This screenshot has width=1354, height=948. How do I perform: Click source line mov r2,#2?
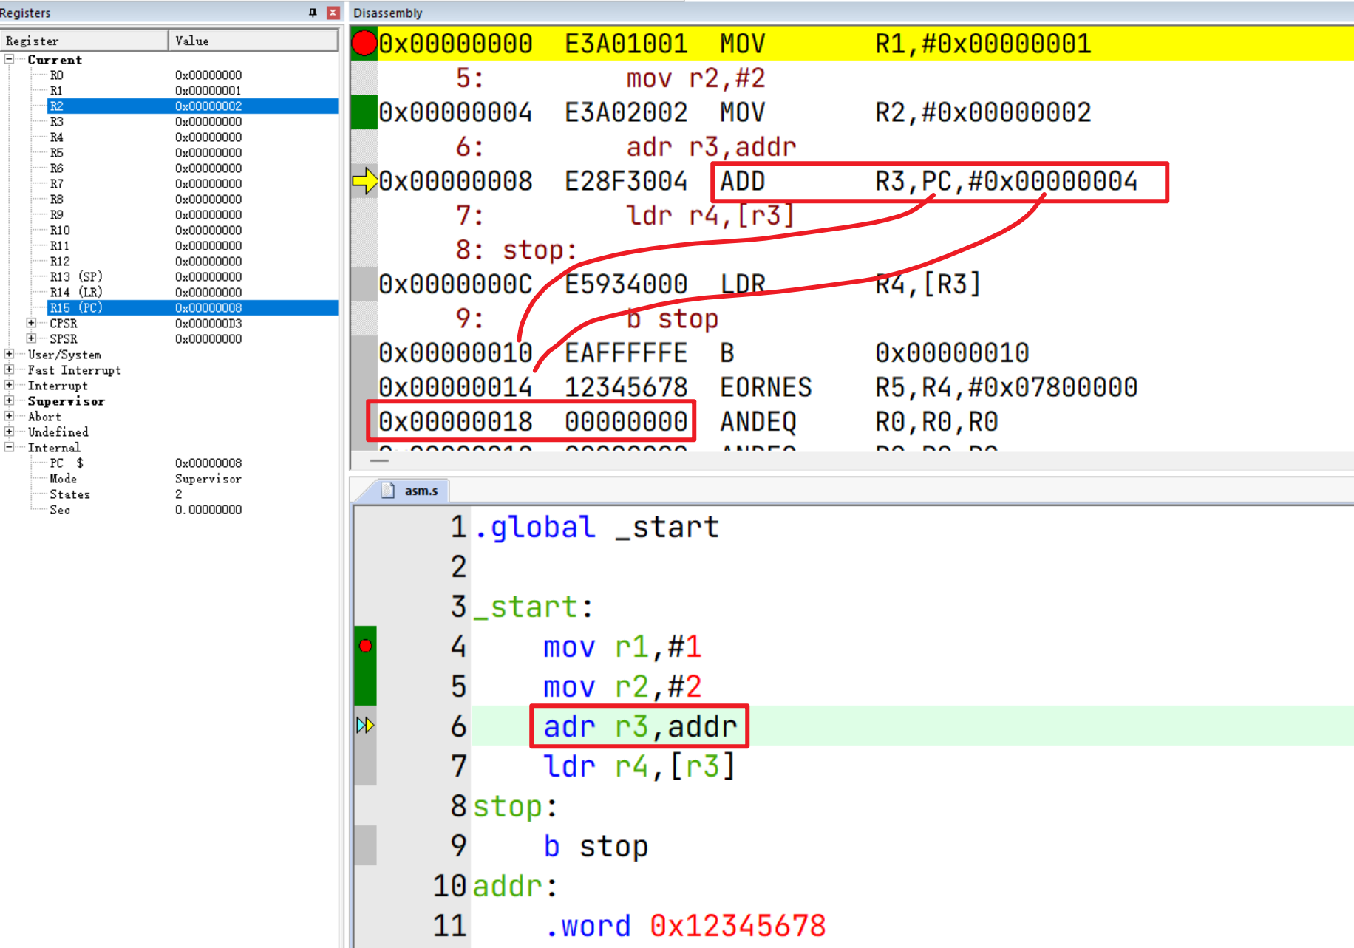[622, 686]
